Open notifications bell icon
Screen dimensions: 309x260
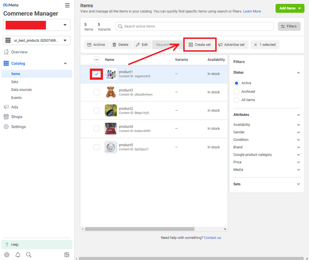coord(18,255)
